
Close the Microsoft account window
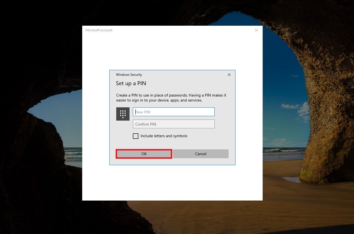(x=256, y=30)
